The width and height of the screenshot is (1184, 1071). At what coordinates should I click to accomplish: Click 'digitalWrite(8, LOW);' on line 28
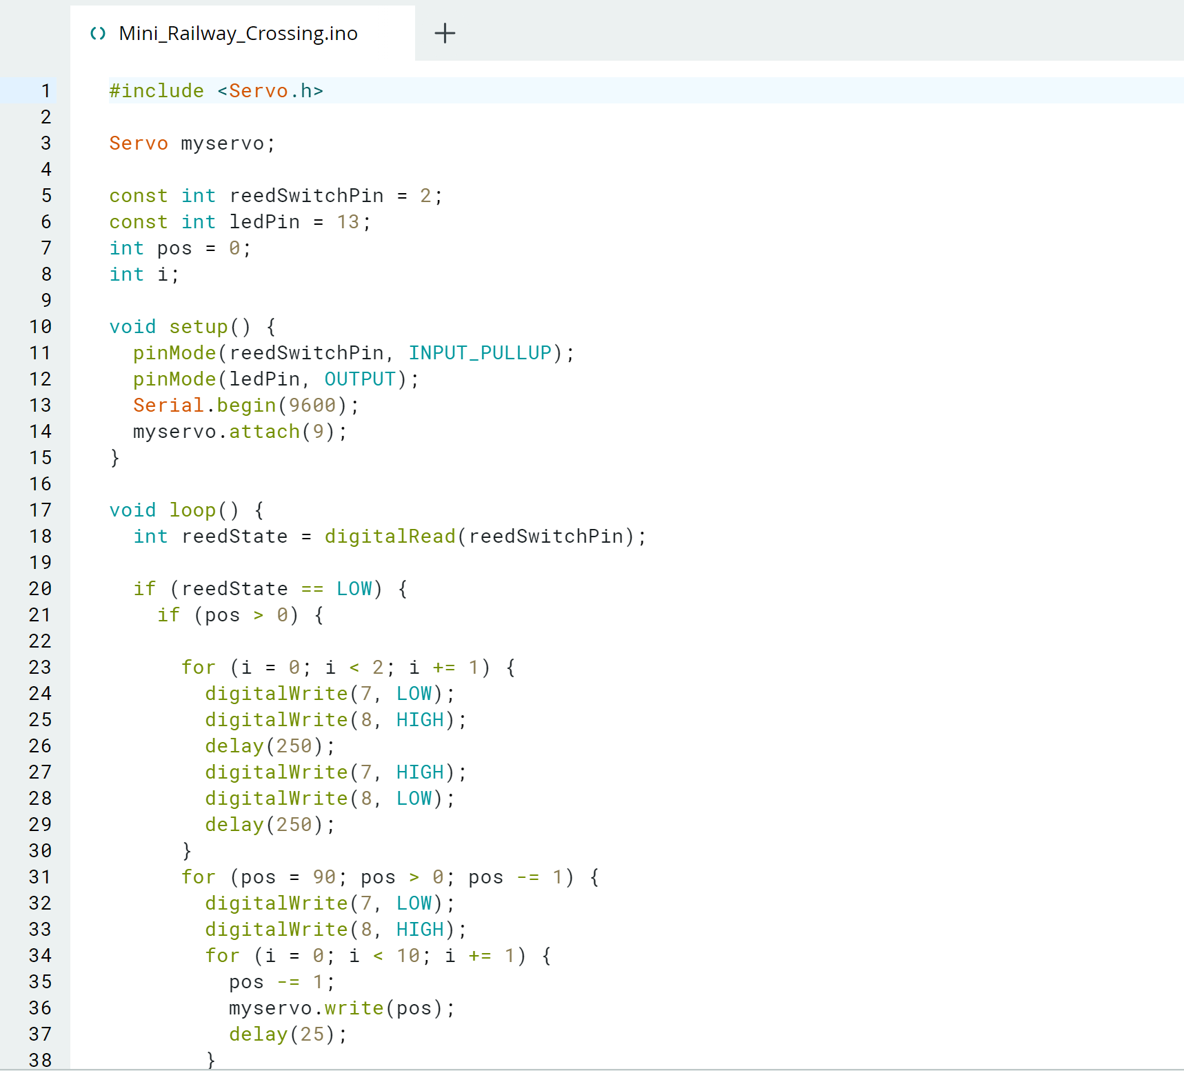(330, 799)
